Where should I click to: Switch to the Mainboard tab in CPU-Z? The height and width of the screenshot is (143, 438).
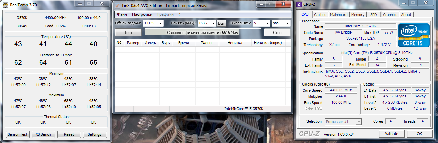tap(339, 15)
